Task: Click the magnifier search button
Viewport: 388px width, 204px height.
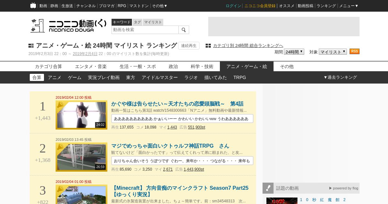Action: 184,30
